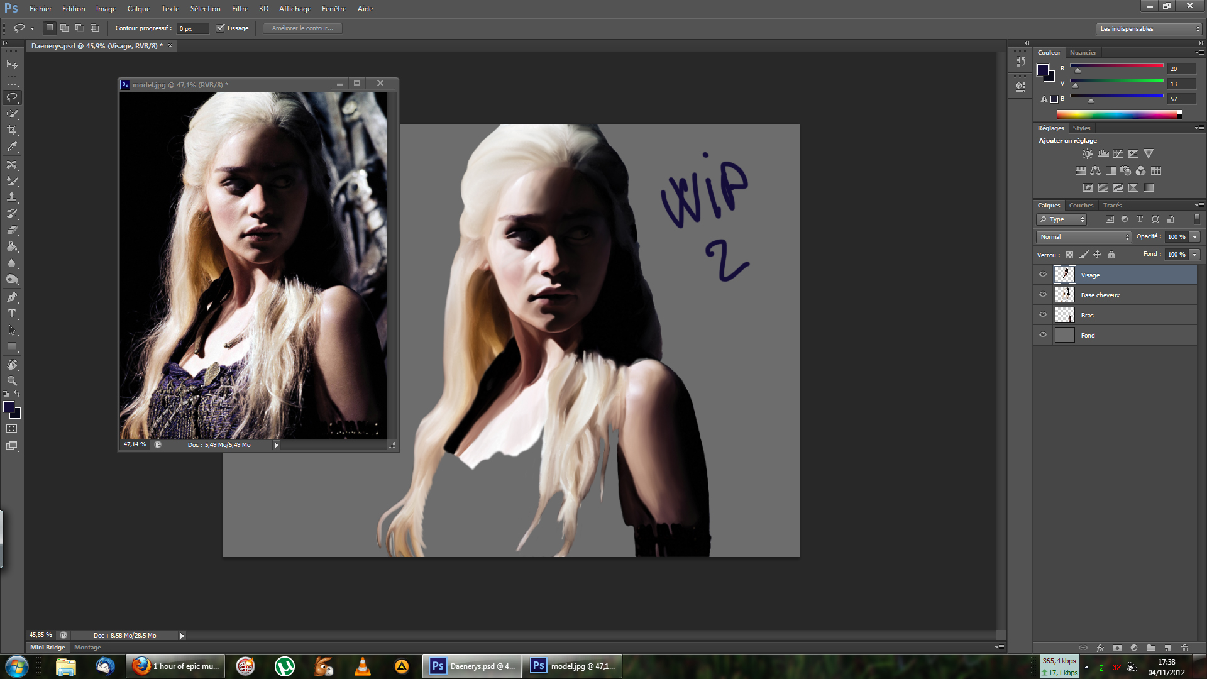
Task: Open the Filtre menu
Action: [x=240, y=9]
